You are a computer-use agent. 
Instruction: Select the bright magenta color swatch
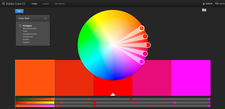click(191, 78)
